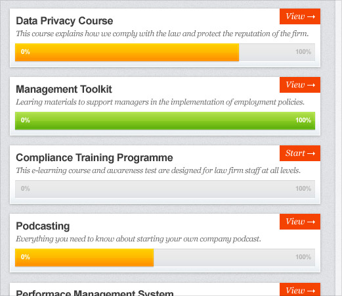The width and height of the screenshot is (342, 296).
Task: Select the Podcasting course heading
Action: click(x=43, y=226)
